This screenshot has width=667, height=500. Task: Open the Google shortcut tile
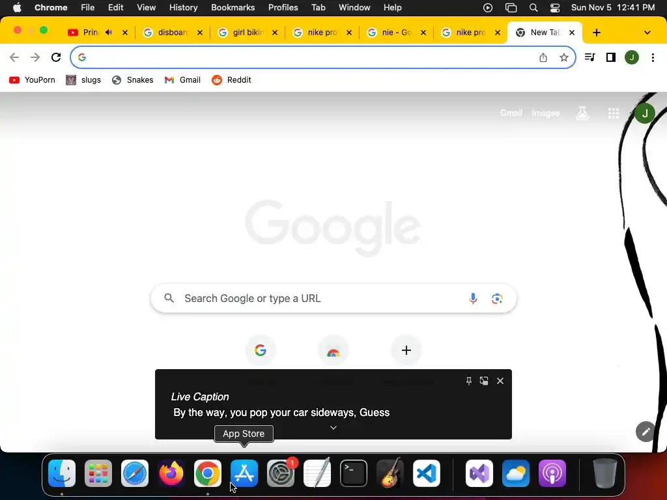(x=261, y=350)
